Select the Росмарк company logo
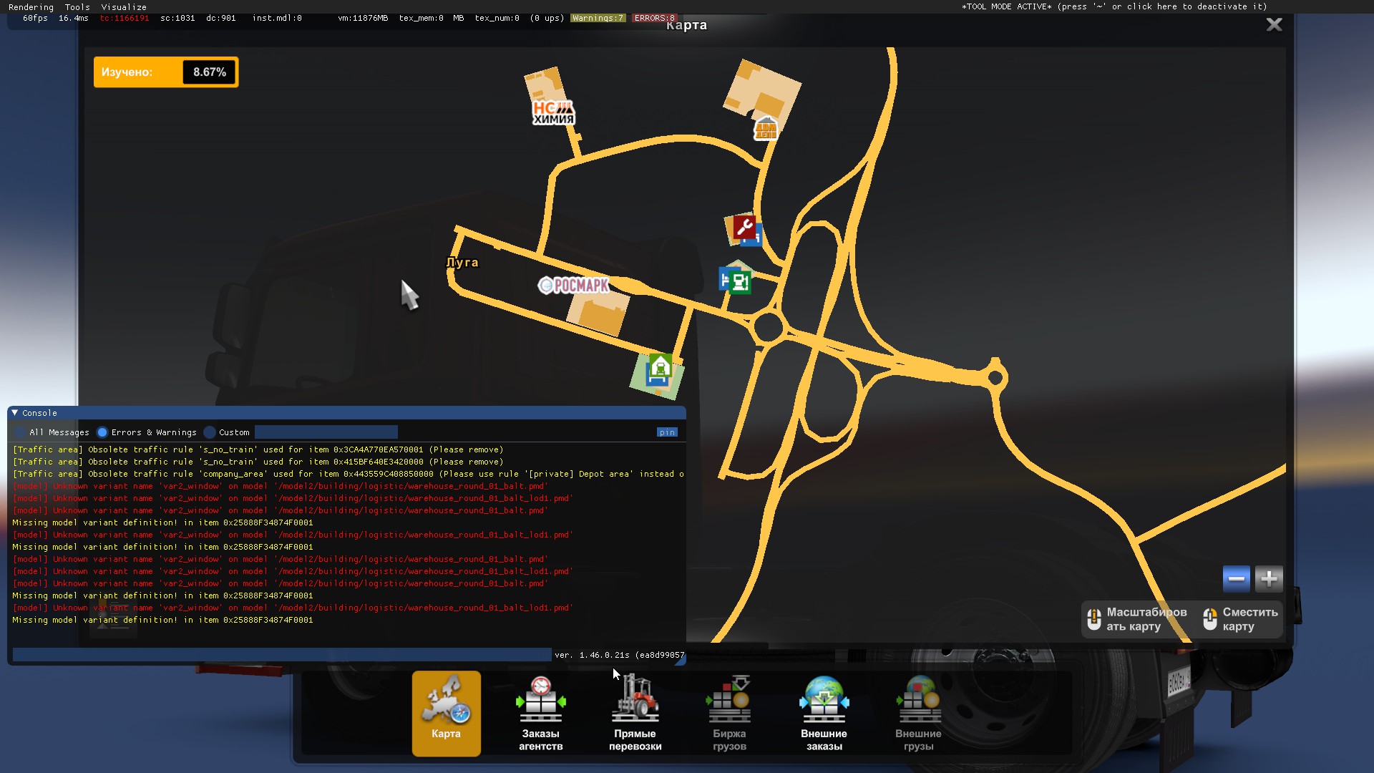Image resolution: width=1374 pixels, height=773 pixels. (x=574, y=286)
